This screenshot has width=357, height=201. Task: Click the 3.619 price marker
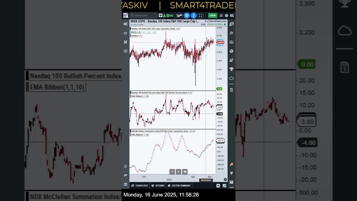220,42
